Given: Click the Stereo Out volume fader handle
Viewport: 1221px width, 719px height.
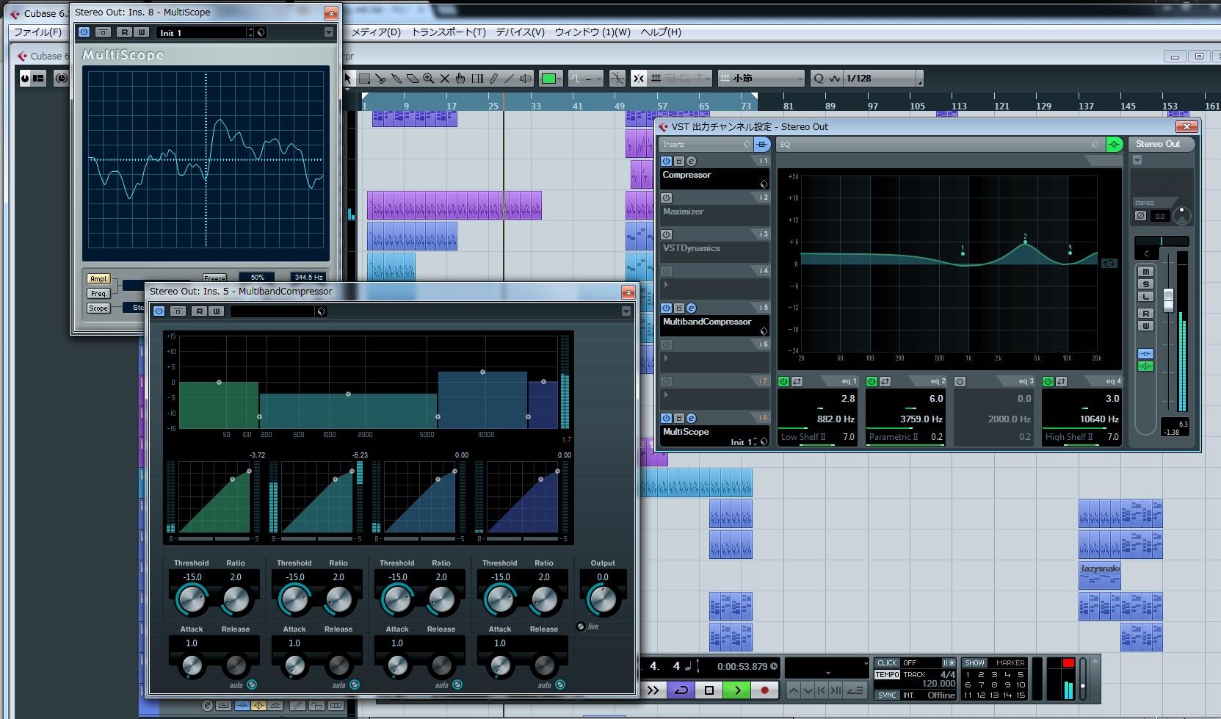Looking at the screenshot, I should (1168, 300).
